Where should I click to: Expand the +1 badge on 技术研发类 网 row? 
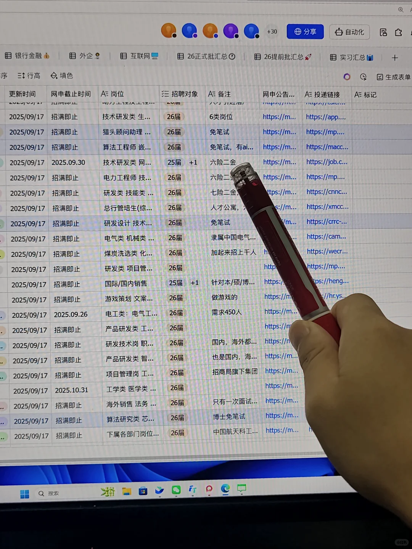(193, 162)
